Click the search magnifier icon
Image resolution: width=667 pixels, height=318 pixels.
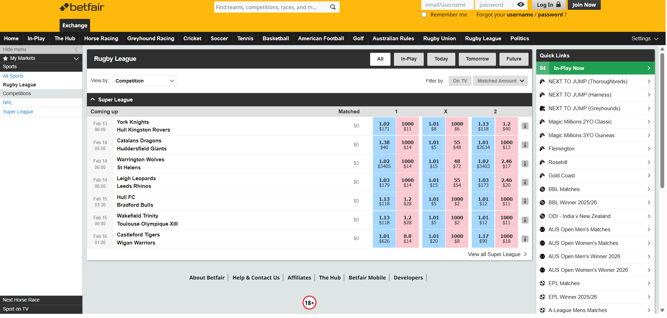coord(333,7)
